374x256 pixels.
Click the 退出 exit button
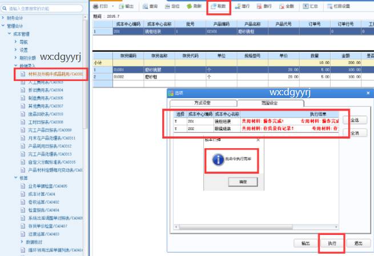coord(358,243)
